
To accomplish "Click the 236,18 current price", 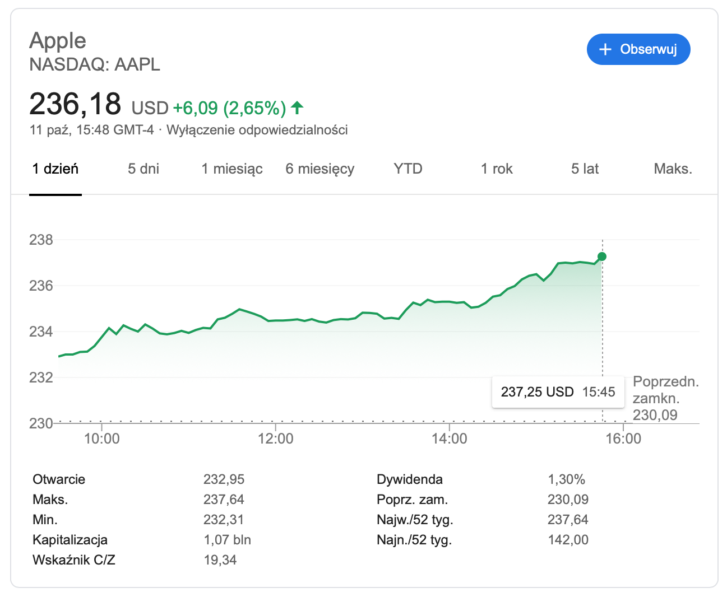I will [75, 104].
